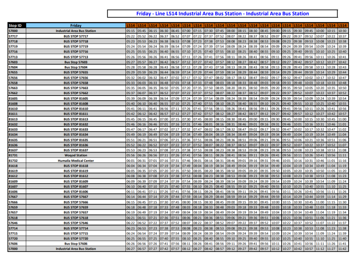Click the 11:42 arrival in the last row
The image size is (352, 256).
[x=342, y=249]
